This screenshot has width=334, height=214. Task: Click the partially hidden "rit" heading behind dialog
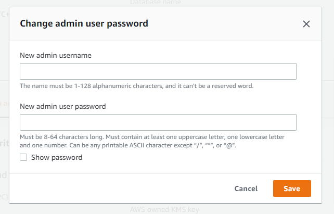point(4,143)
